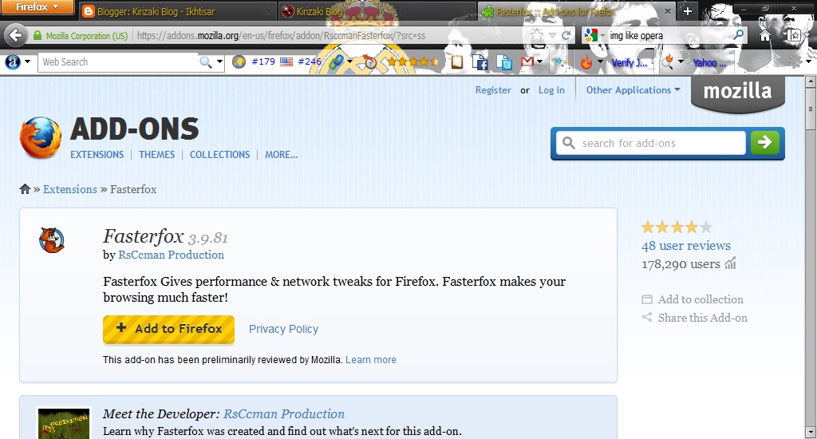This screenshot has height=439, width=817.
Task: Click the star rating in the toolbar
Action: [x=412, y=62]
